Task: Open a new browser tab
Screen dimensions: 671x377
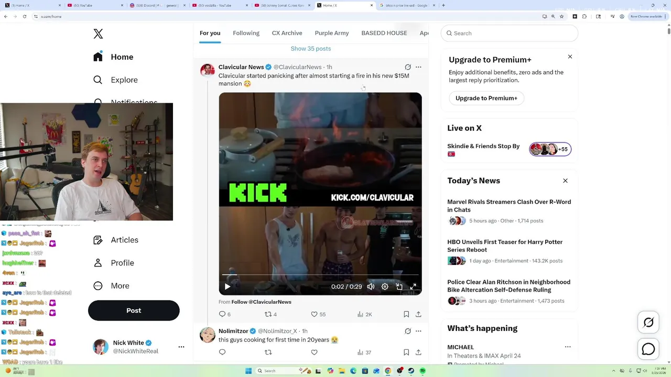Action: coord(443,5)
